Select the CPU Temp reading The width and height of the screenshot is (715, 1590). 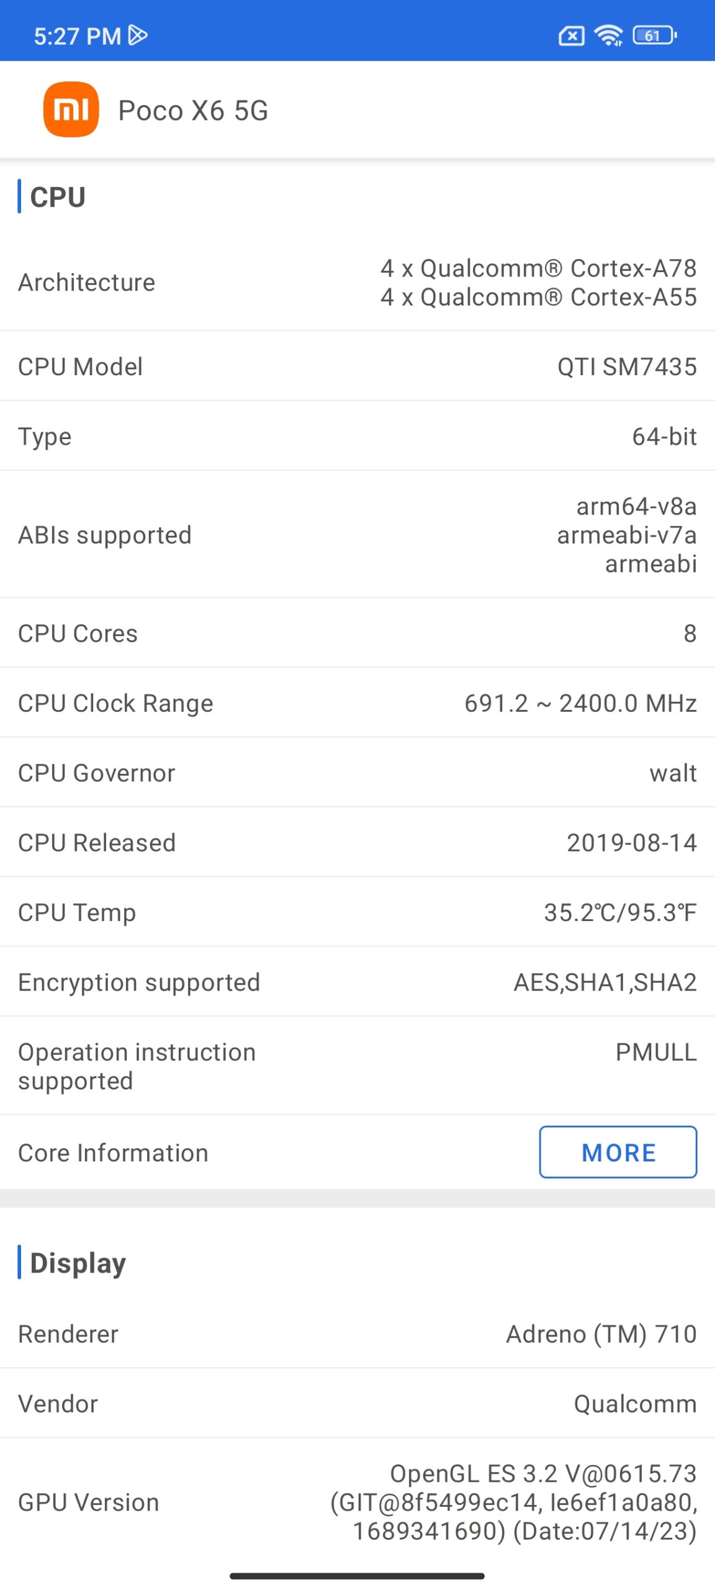coord(620,912)
